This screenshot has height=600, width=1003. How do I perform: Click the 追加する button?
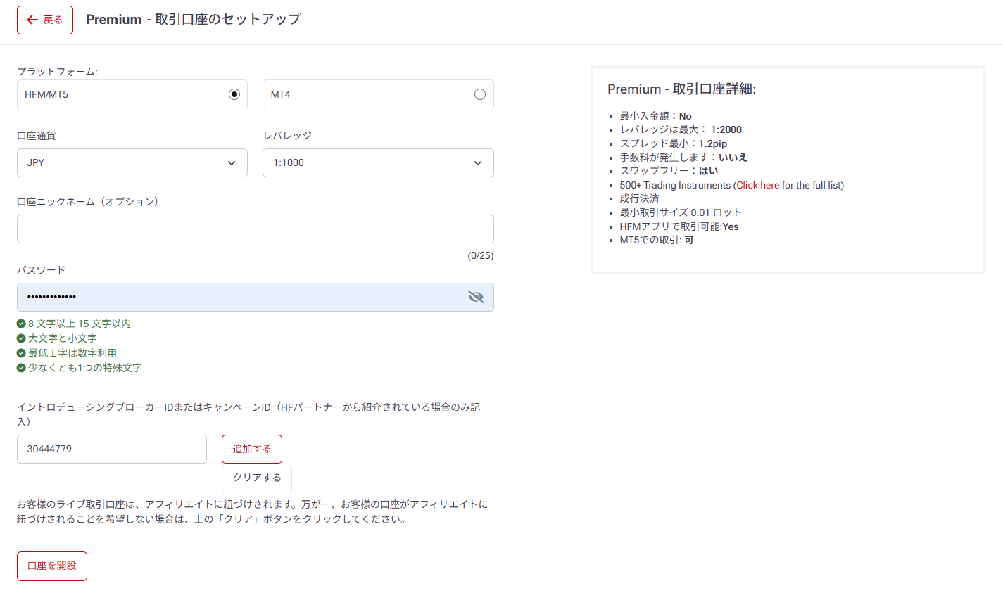pos(252,449)
